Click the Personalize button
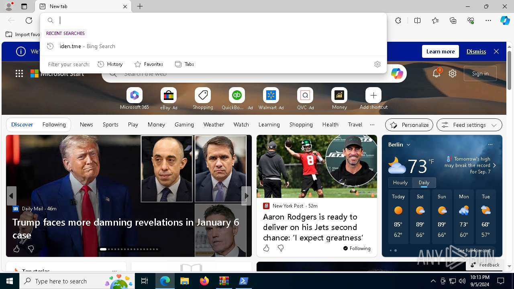 [x=409, y=125]
